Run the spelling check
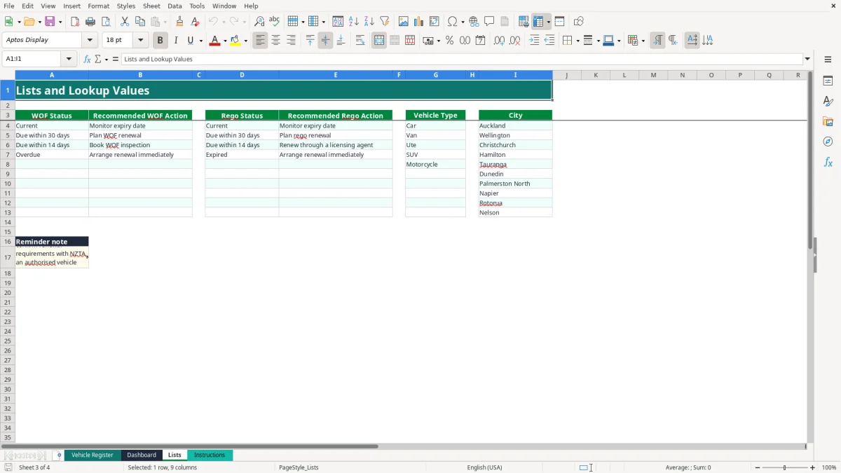The width and height of the screenshot is (841, 473). tap(275, 22)
